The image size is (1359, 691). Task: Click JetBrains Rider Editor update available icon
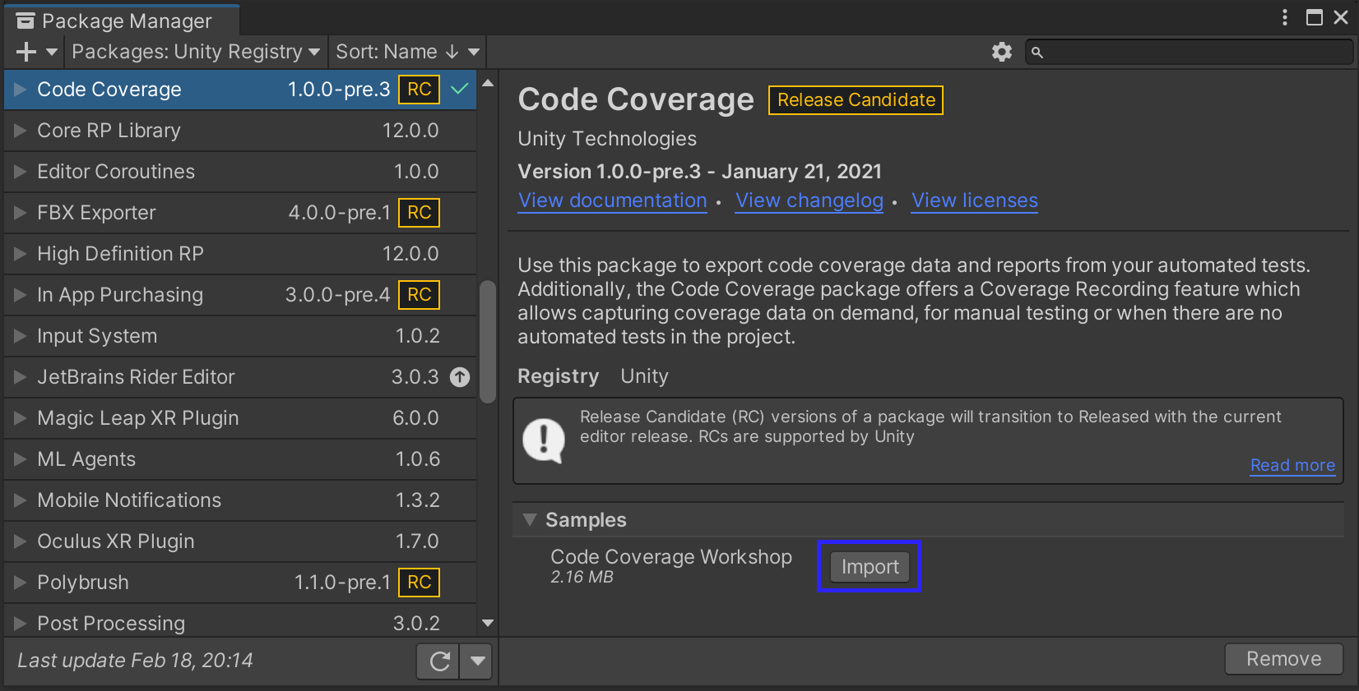[460, 377]
